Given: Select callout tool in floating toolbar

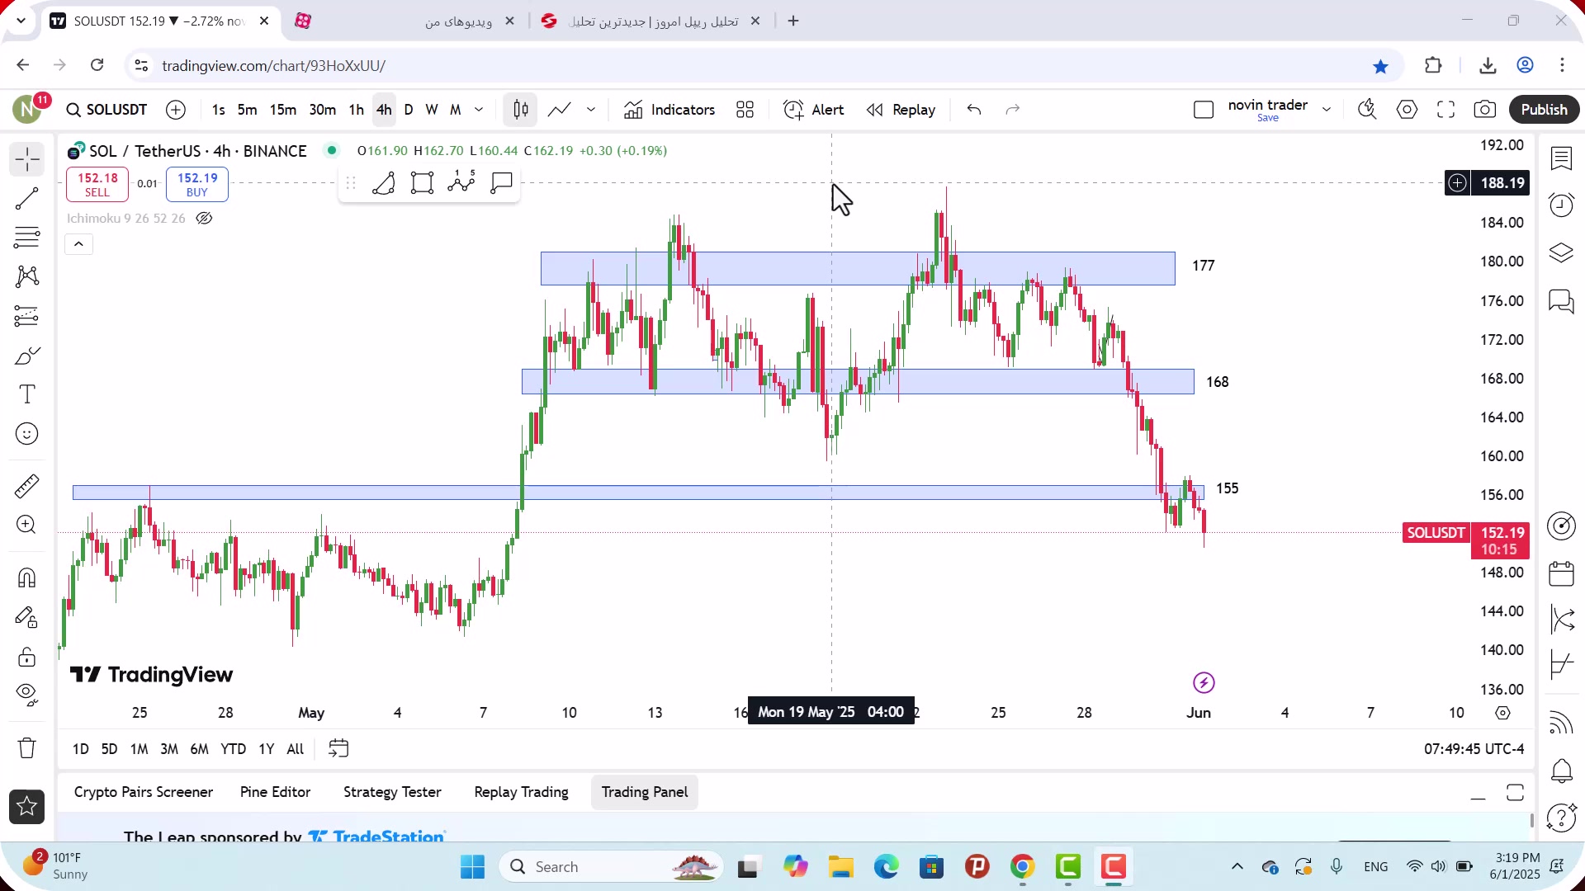Looking at the screenshot, I should 501,182.
